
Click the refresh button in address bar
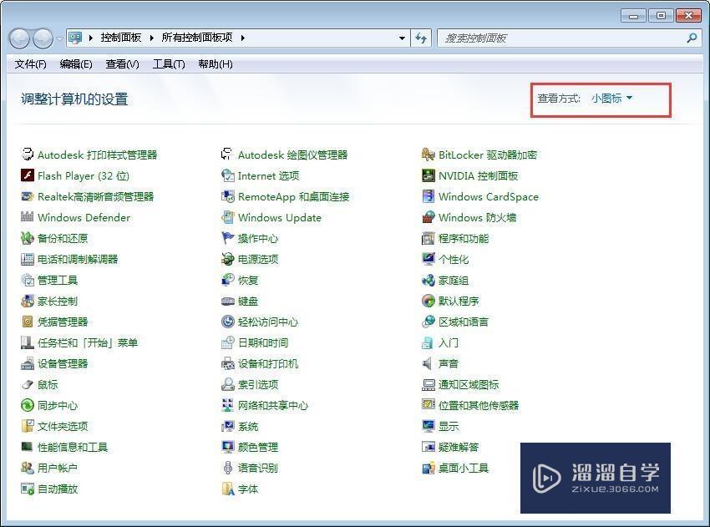pos(420,38)
